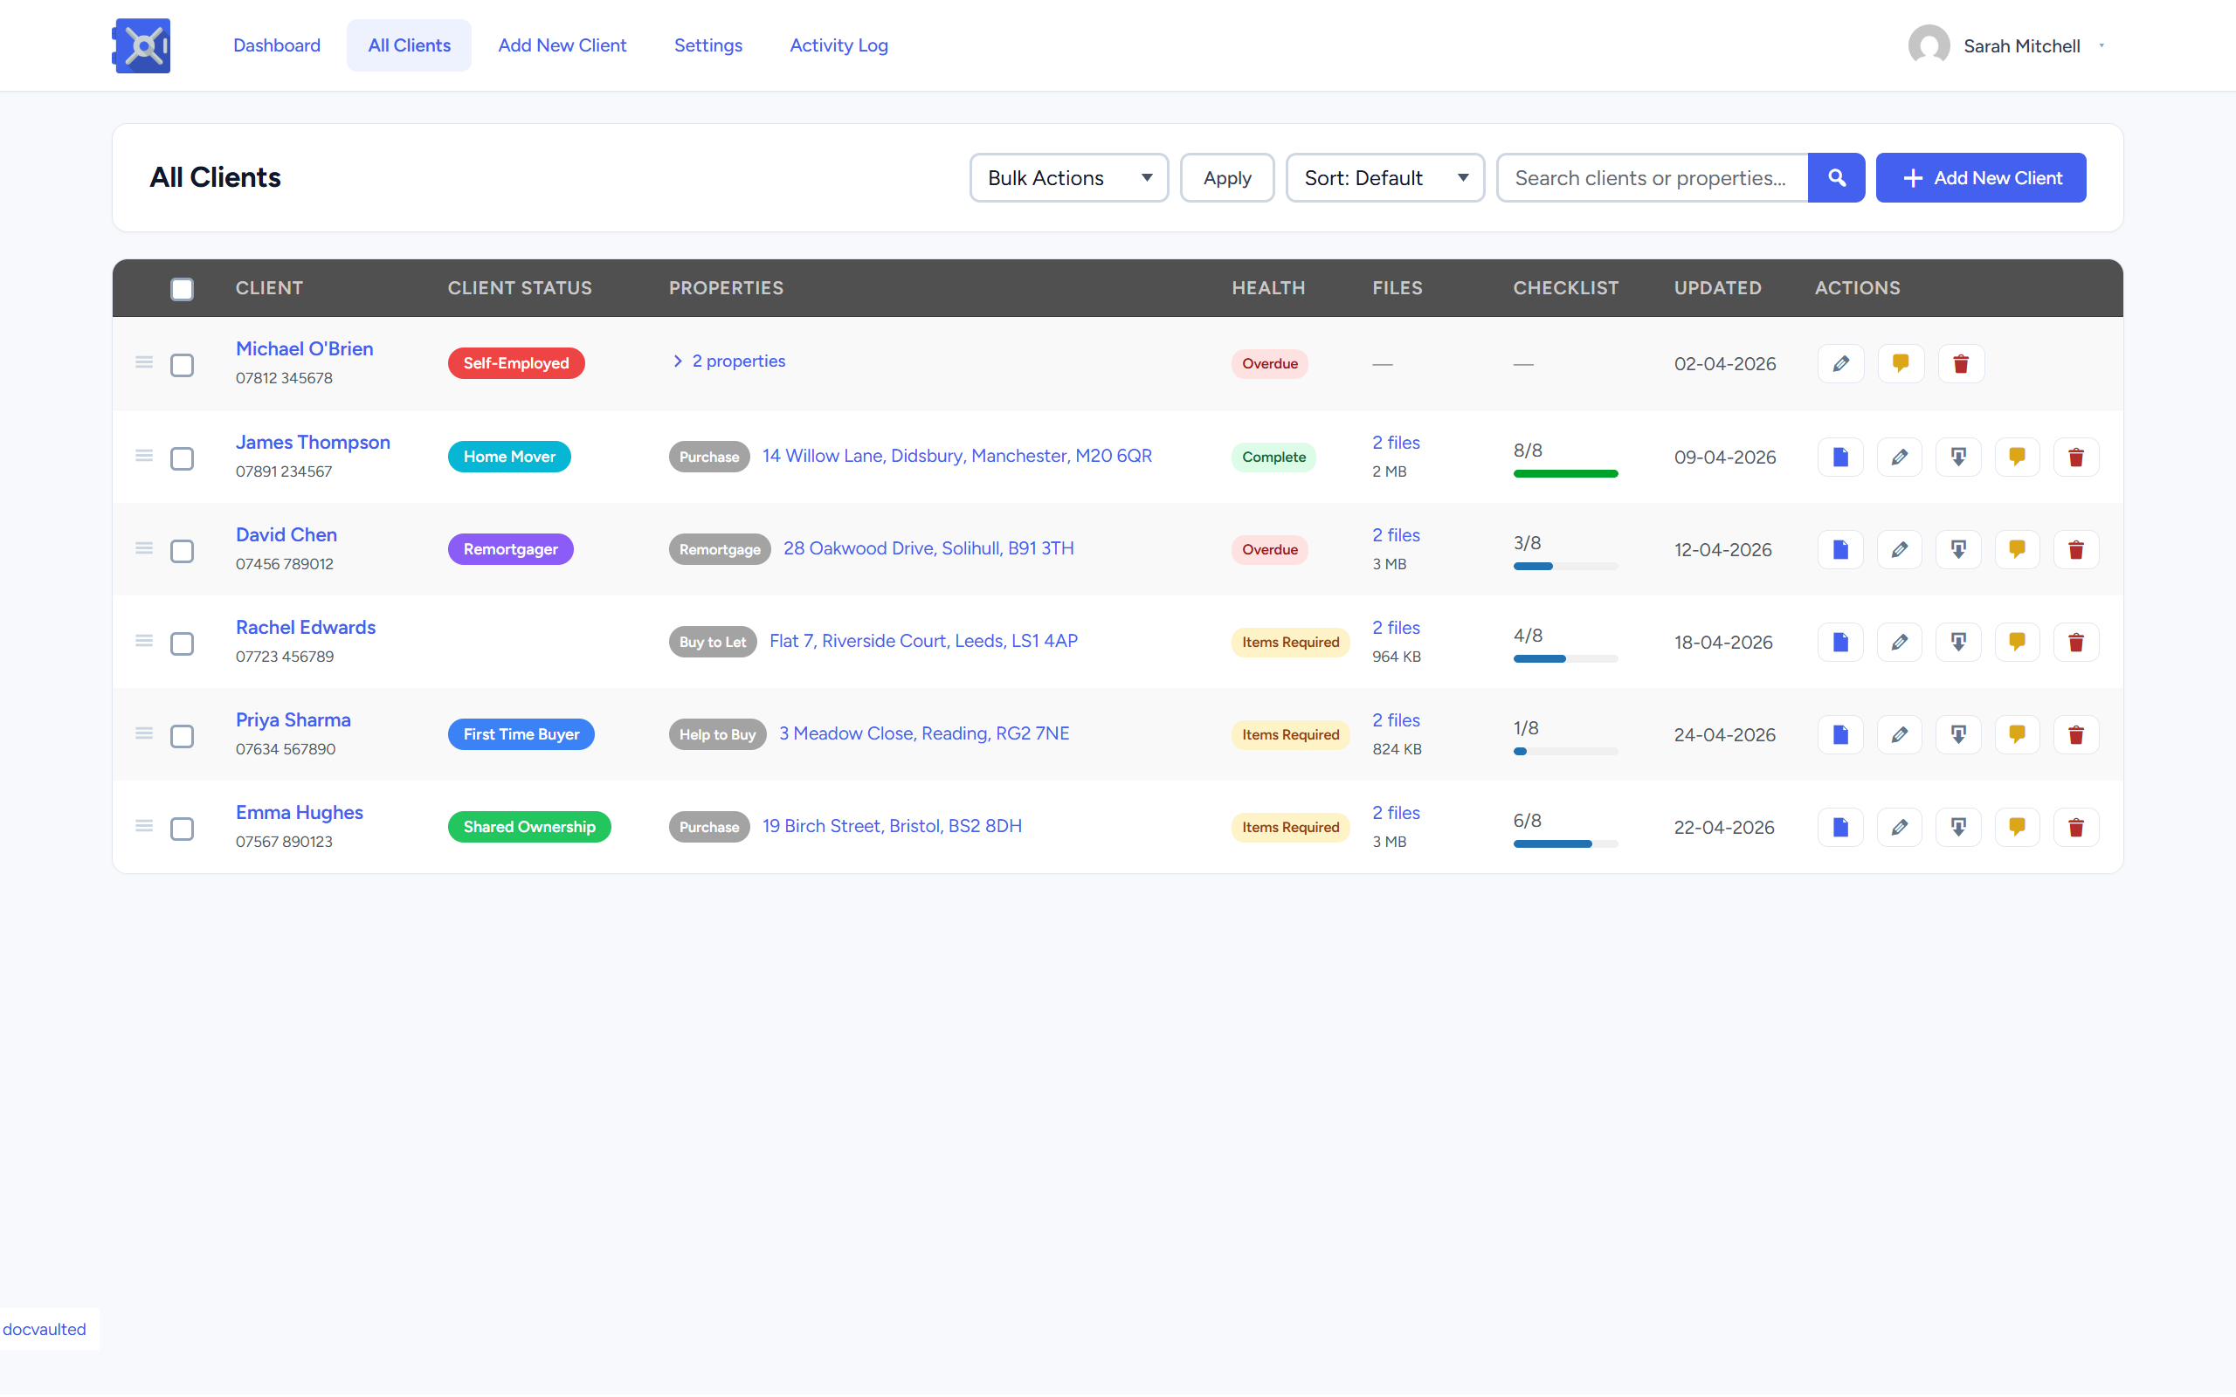The height and width of the screenshot is (1397, 2236).
Task: Click the search magnifier button
Action: [1836, 177]
